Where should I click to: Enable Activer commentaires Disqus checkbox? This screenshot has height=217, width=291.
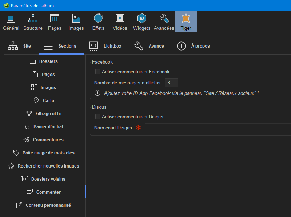click(98, 117)
